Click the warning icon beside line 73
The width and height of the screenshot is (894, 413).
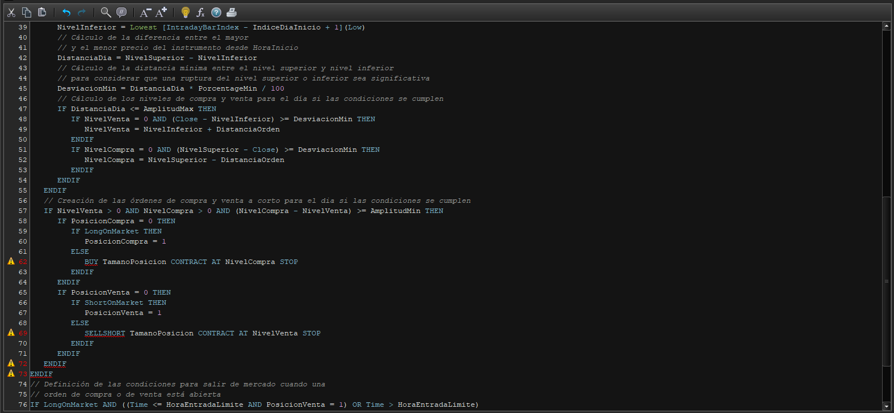tap(11, 373)
